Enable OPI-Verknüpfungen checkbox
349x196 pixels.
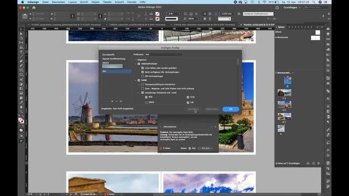(143, 76)
